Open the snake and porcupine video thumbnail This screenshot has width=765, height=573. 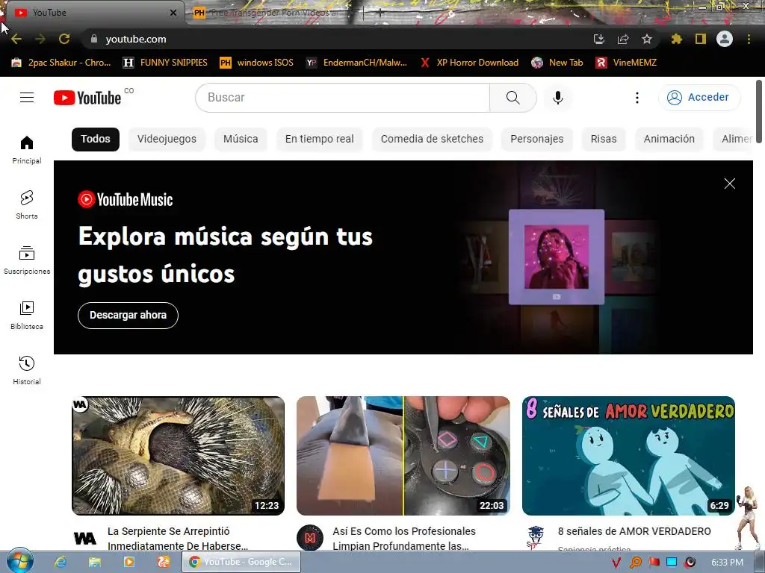coord(178,456)
